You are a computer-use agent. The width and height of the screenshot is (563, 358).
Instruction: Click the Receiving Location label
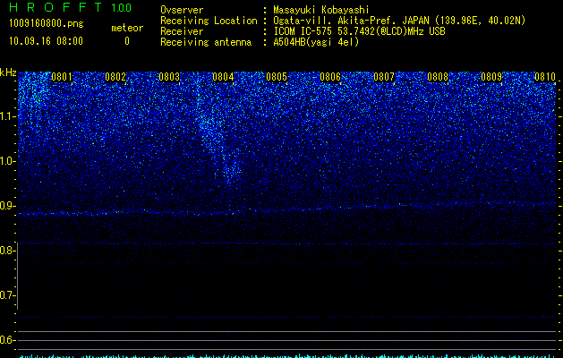coord(209,21)
